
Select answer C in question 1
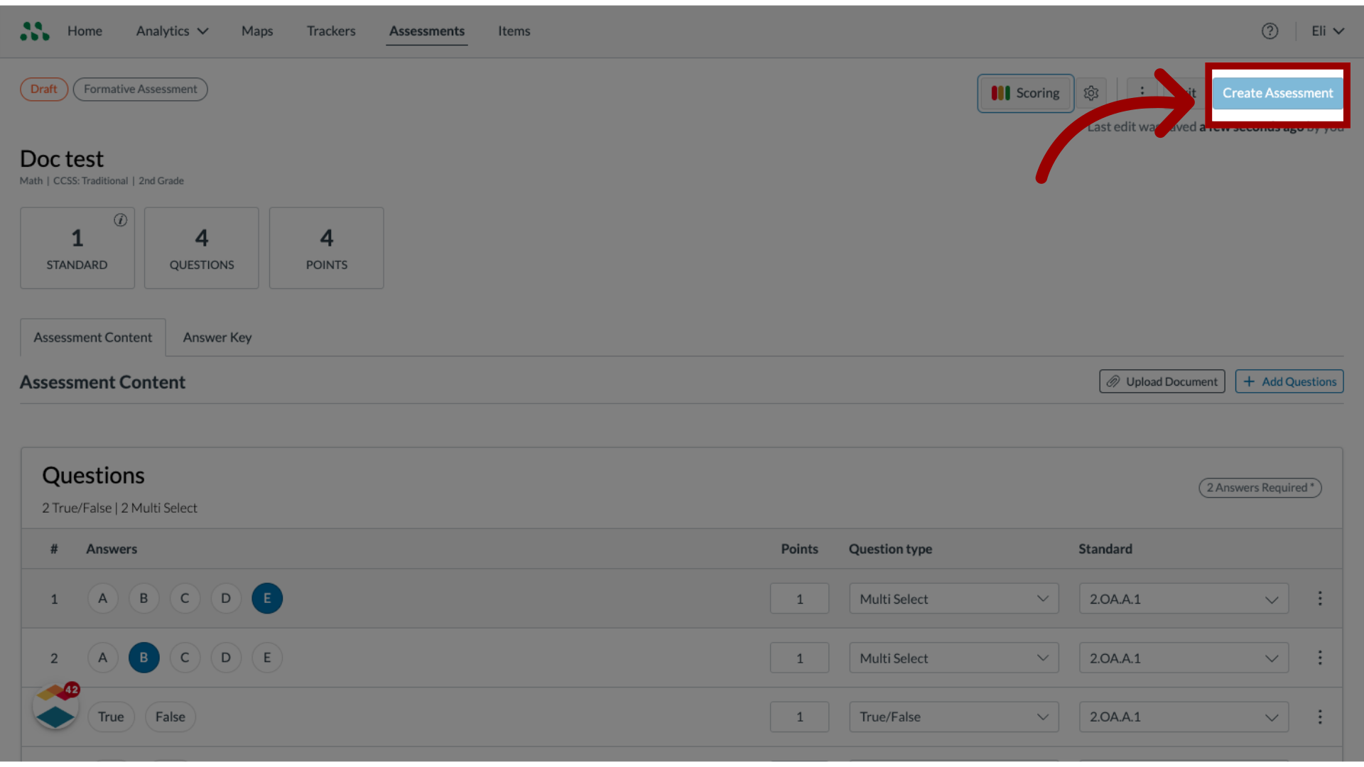pyautogui.click(x=185, y=599)
